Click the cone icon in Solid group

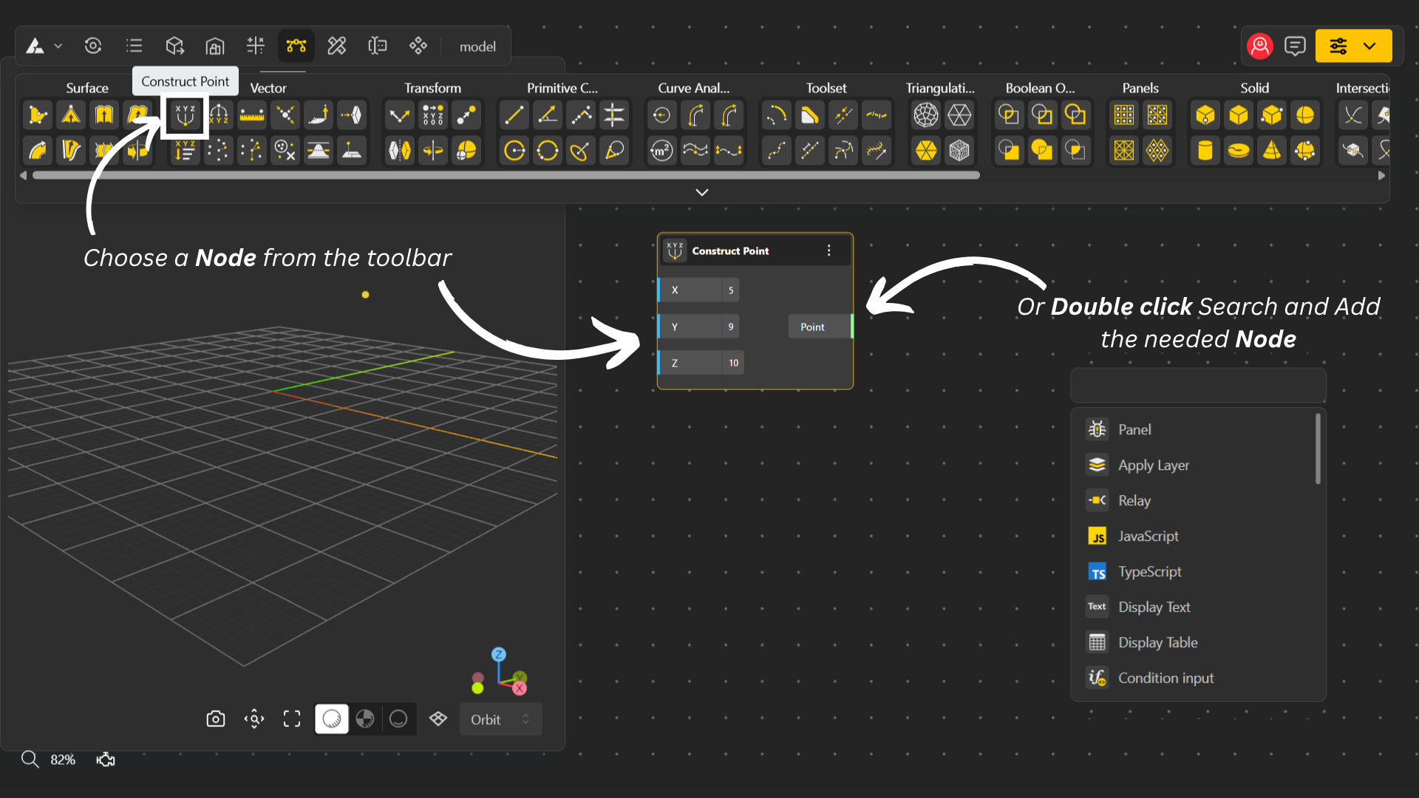pyautogui.click(x=1271, y=151)
